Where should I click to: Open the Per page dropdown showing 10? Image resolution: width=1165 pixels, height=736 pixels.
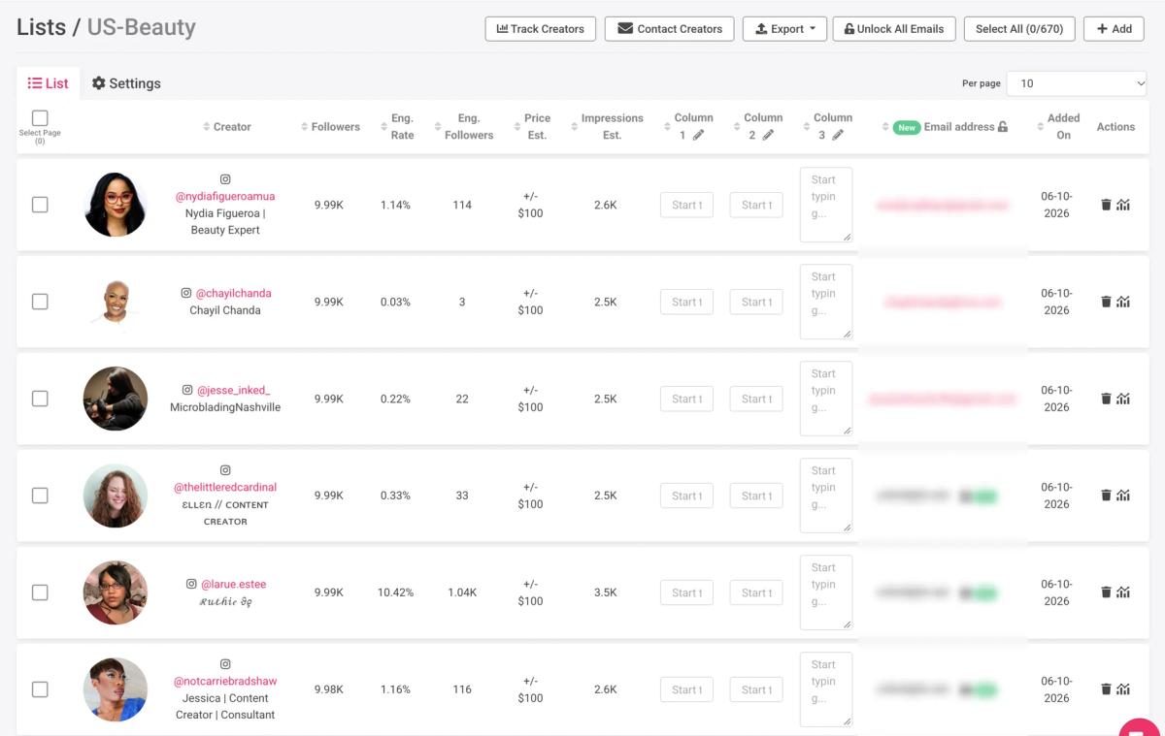click(x=1078, y=83)
